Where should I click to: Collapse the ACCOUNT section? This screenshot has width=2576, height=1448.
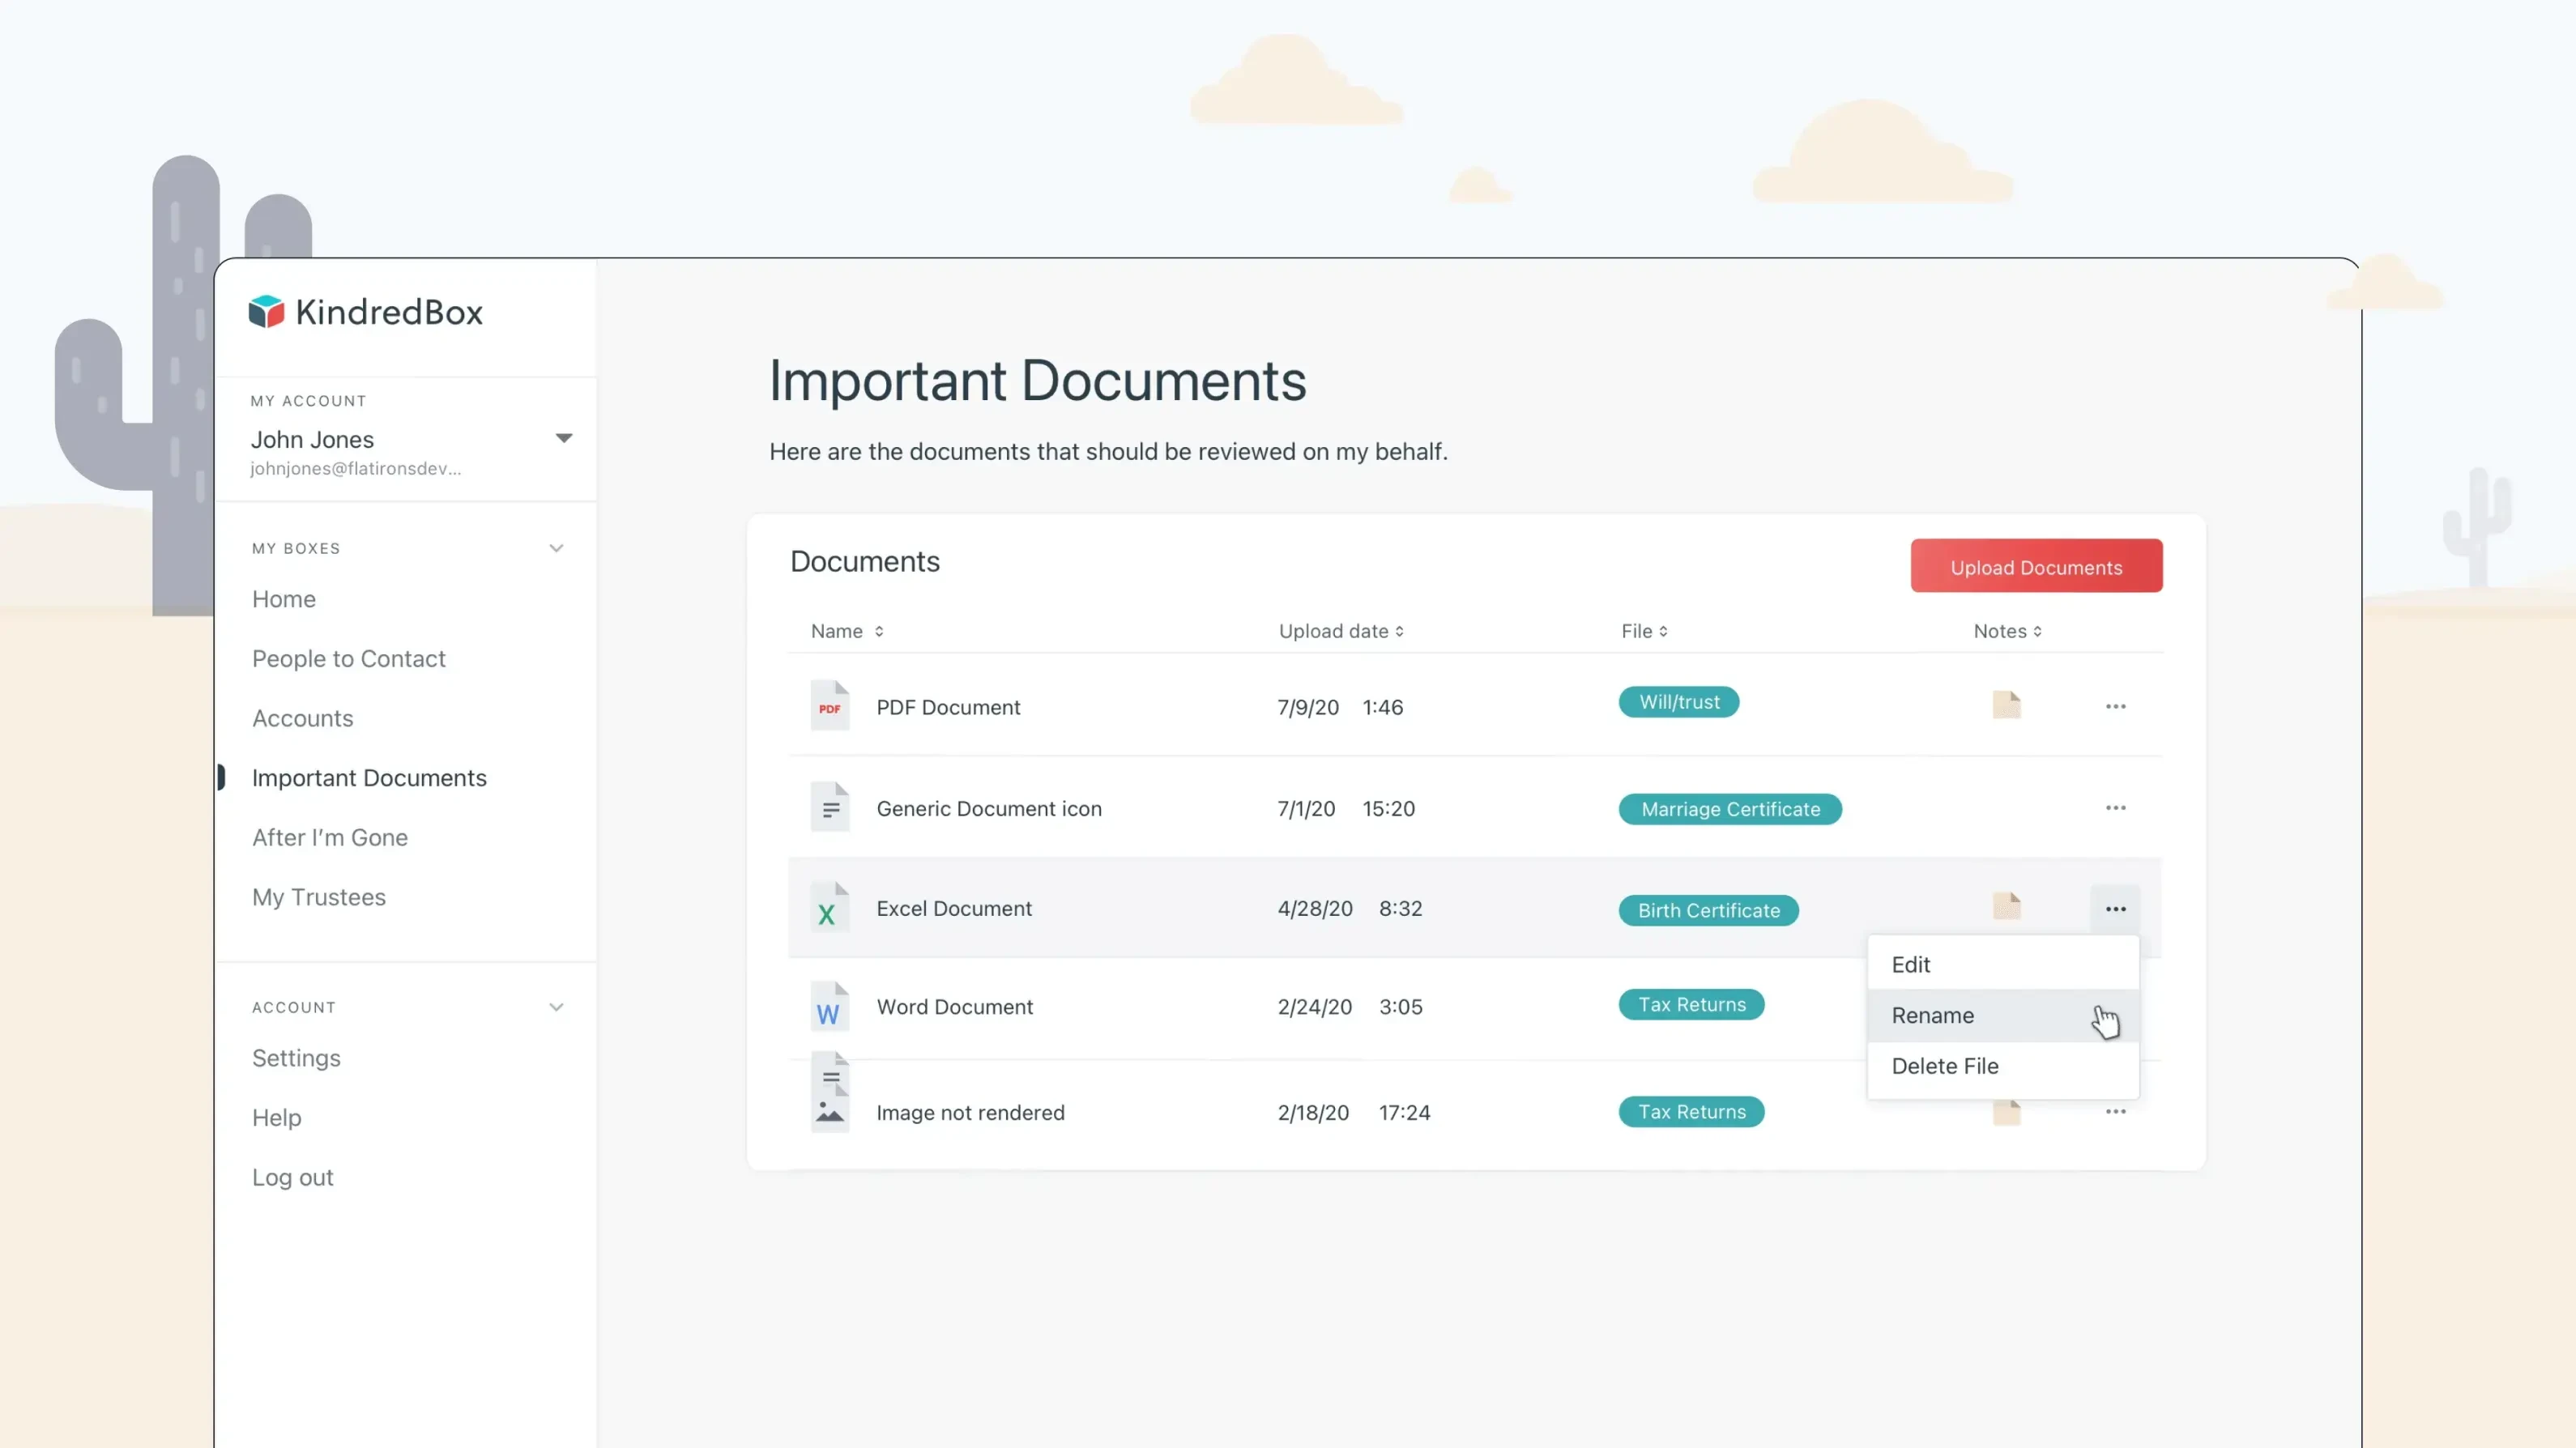click(x=556, y=1007)
